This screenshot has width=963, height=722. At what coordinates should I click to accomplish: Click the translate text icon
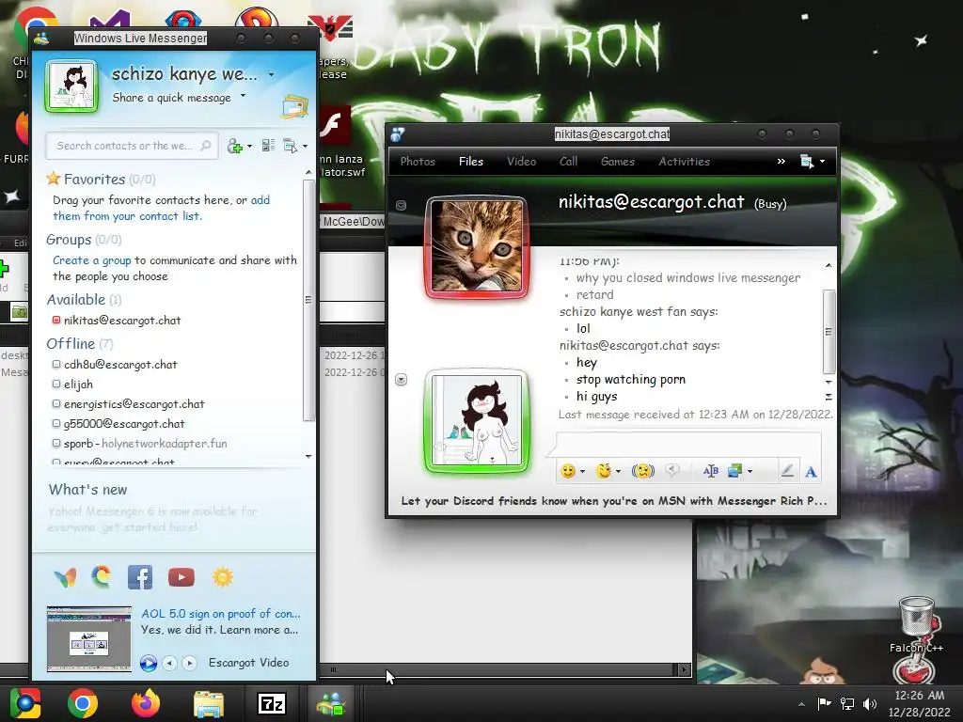click(711, 471)
